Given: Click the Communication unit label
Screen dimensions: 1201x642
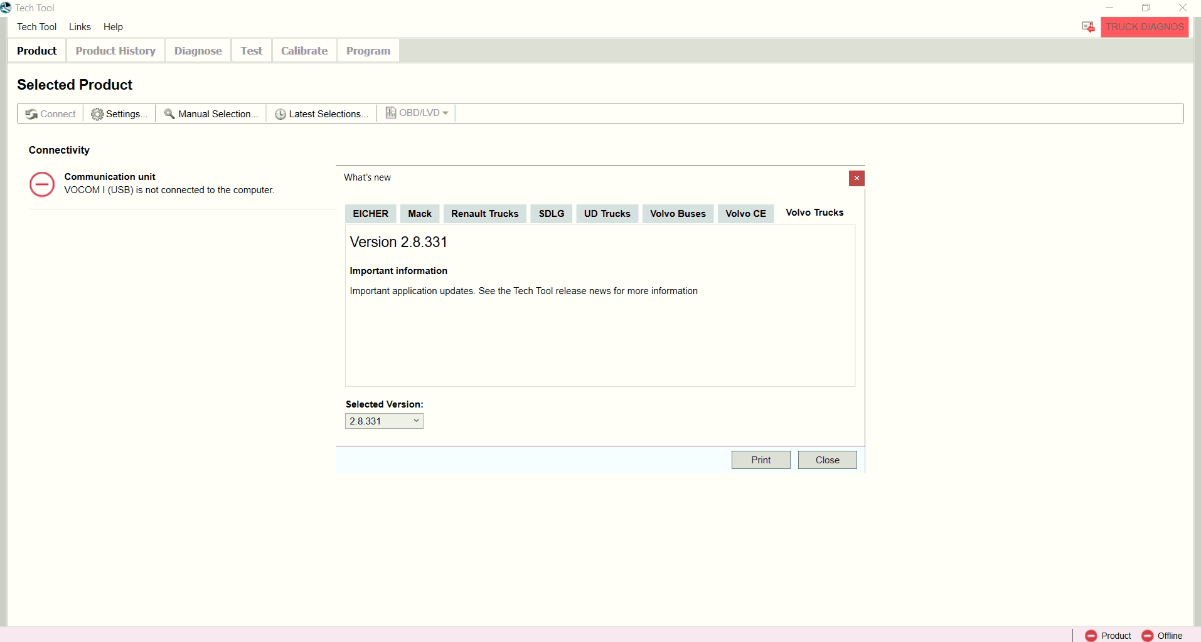Looking at the screenshot, I should tap(110, 177).
